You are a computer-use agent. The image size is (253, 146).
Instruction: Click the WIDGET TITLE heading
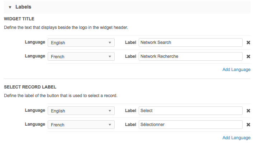(x=19, y=19)
